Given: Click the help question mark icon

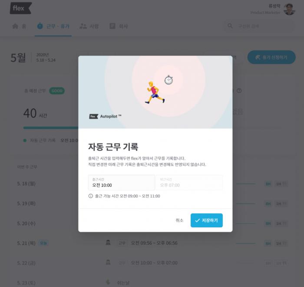Looking at the screenshot, I should 239,91.
